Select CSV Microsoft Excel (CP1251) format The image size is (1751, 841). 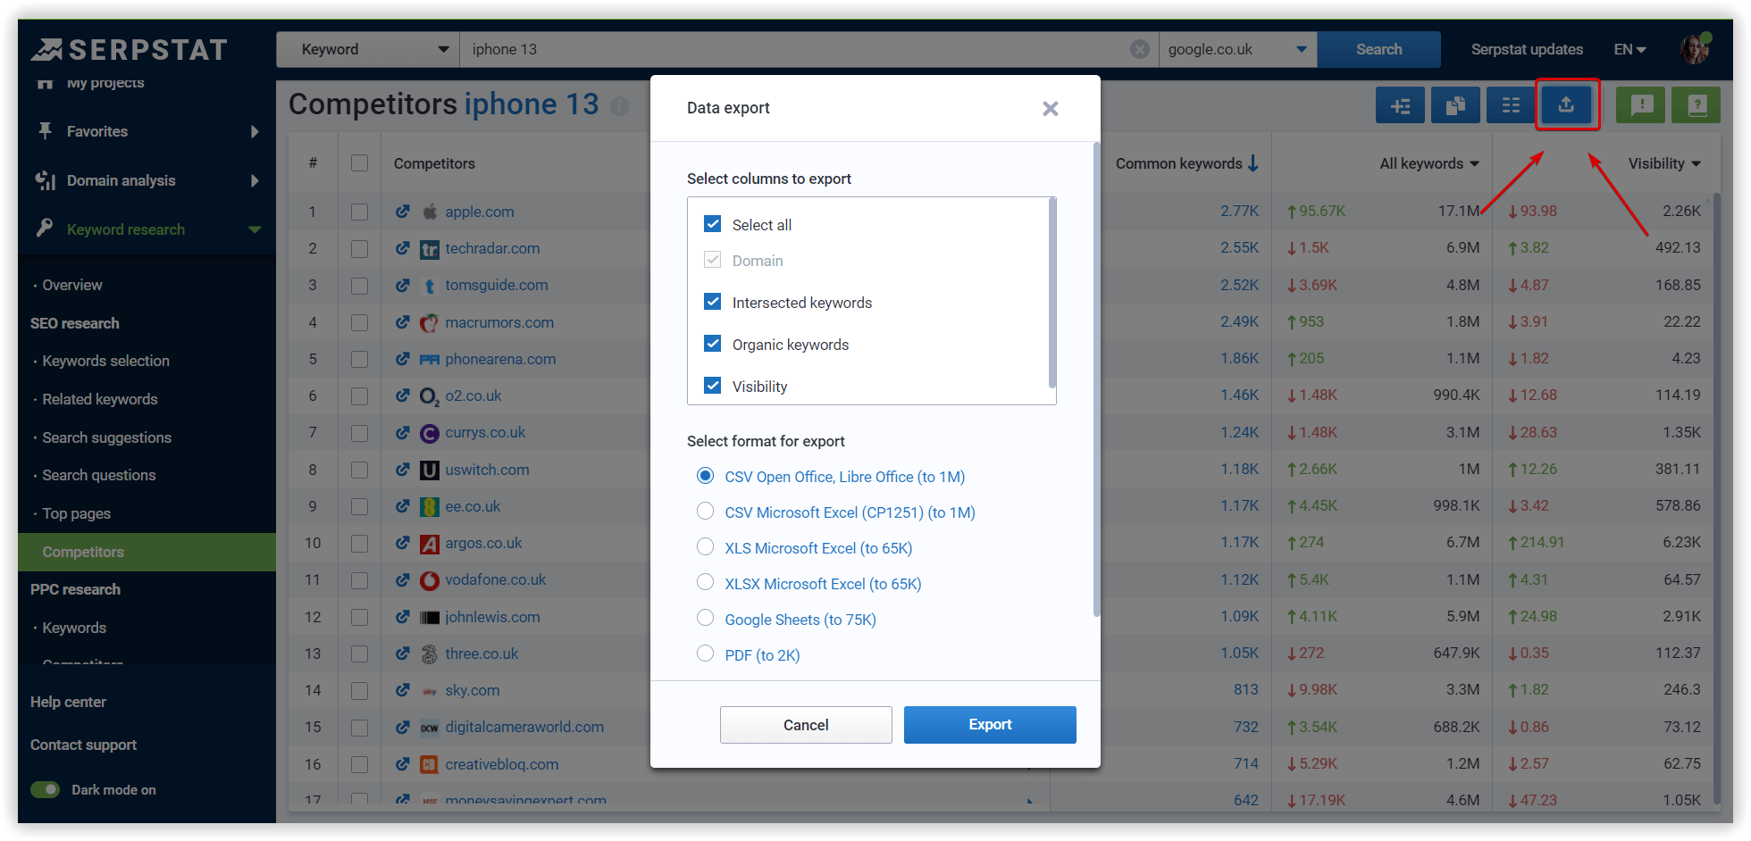(x=705, y=511)
